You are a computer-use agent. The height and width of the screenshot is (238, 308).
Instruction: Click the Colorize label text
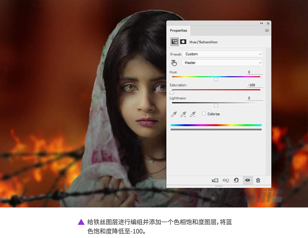point(214,114)
